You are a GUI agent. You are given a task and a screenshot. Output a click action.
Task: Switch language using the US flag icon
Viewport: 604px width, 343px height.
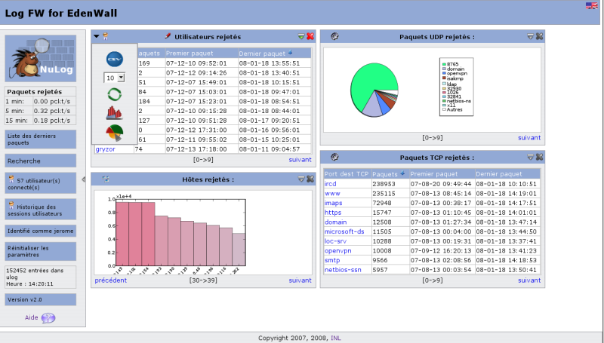pyautogui.click(x=592, y=5)
